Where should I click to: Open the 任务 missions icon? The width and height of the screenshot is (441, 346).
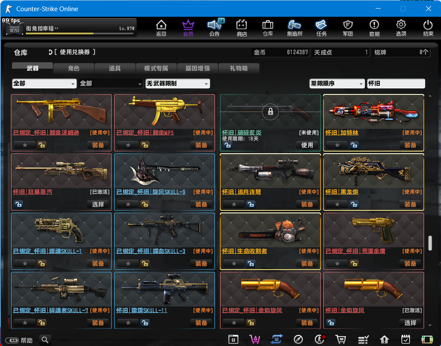coord(321,28)
